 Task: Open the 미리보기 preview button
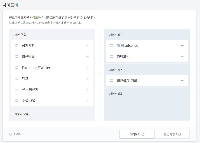(x=137, y=134)
